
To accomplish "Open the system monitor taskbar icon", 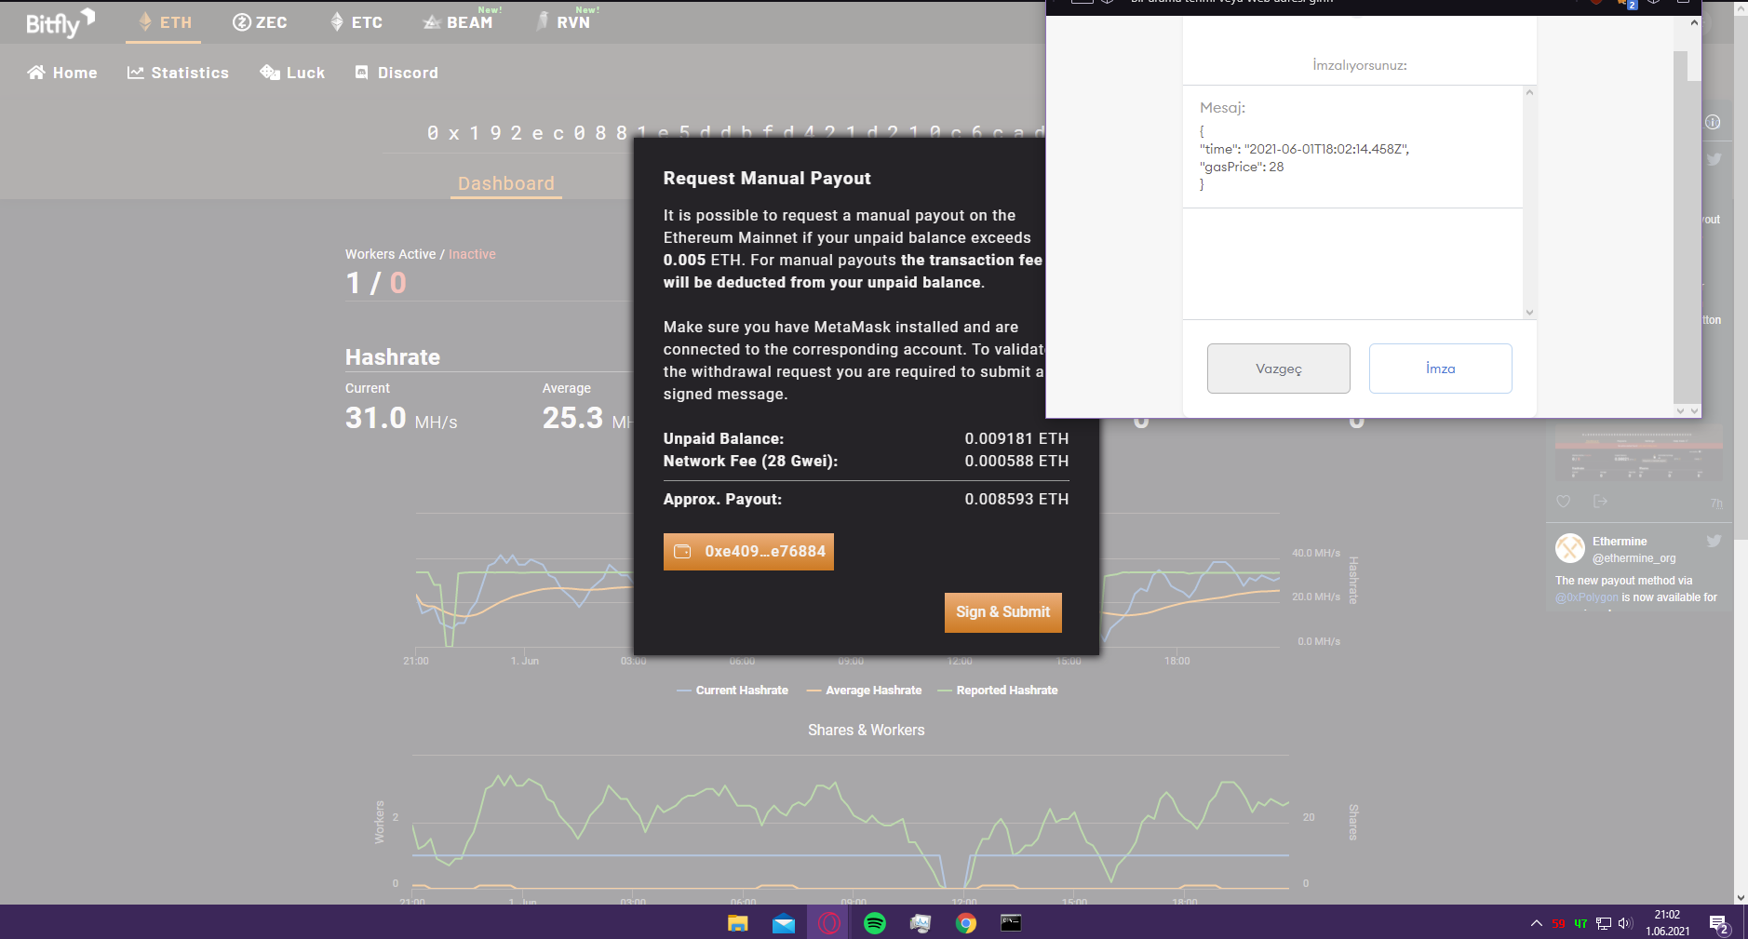I will point(921,923).
